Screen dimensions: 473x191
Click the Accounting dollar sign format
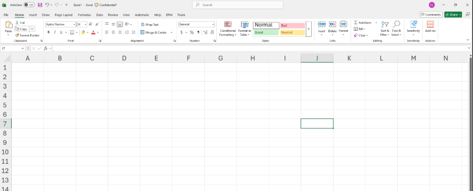pos(181,32)
